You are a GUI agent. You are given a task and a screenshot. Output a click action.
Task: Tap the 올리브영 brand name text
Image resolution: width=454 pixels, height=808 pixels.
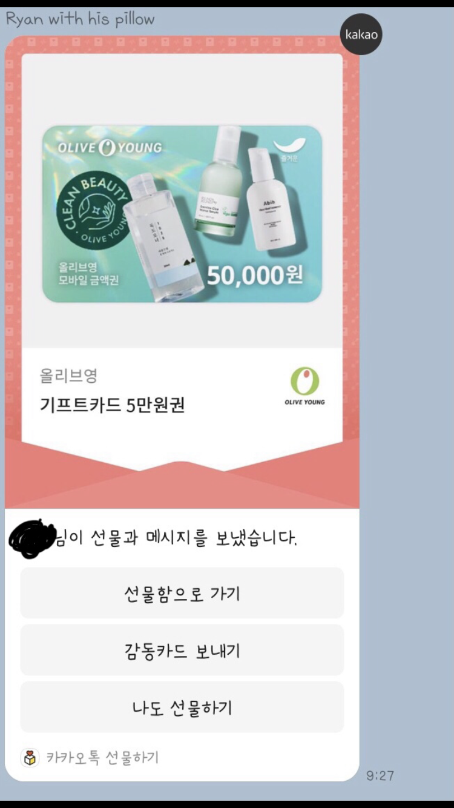[68, 376]
